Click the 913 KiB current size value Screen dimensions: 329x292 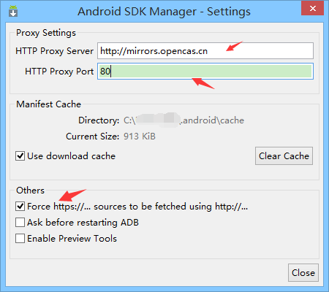140,137
